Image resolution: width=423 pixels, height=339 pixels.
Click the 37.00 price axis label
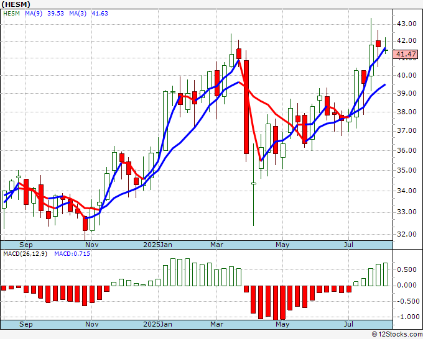point(407,131)
